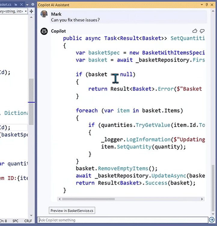Click the Copilot avatar icon
This screenshot has height=226, width=217.
pyautogui.click(x=44, y=31)
